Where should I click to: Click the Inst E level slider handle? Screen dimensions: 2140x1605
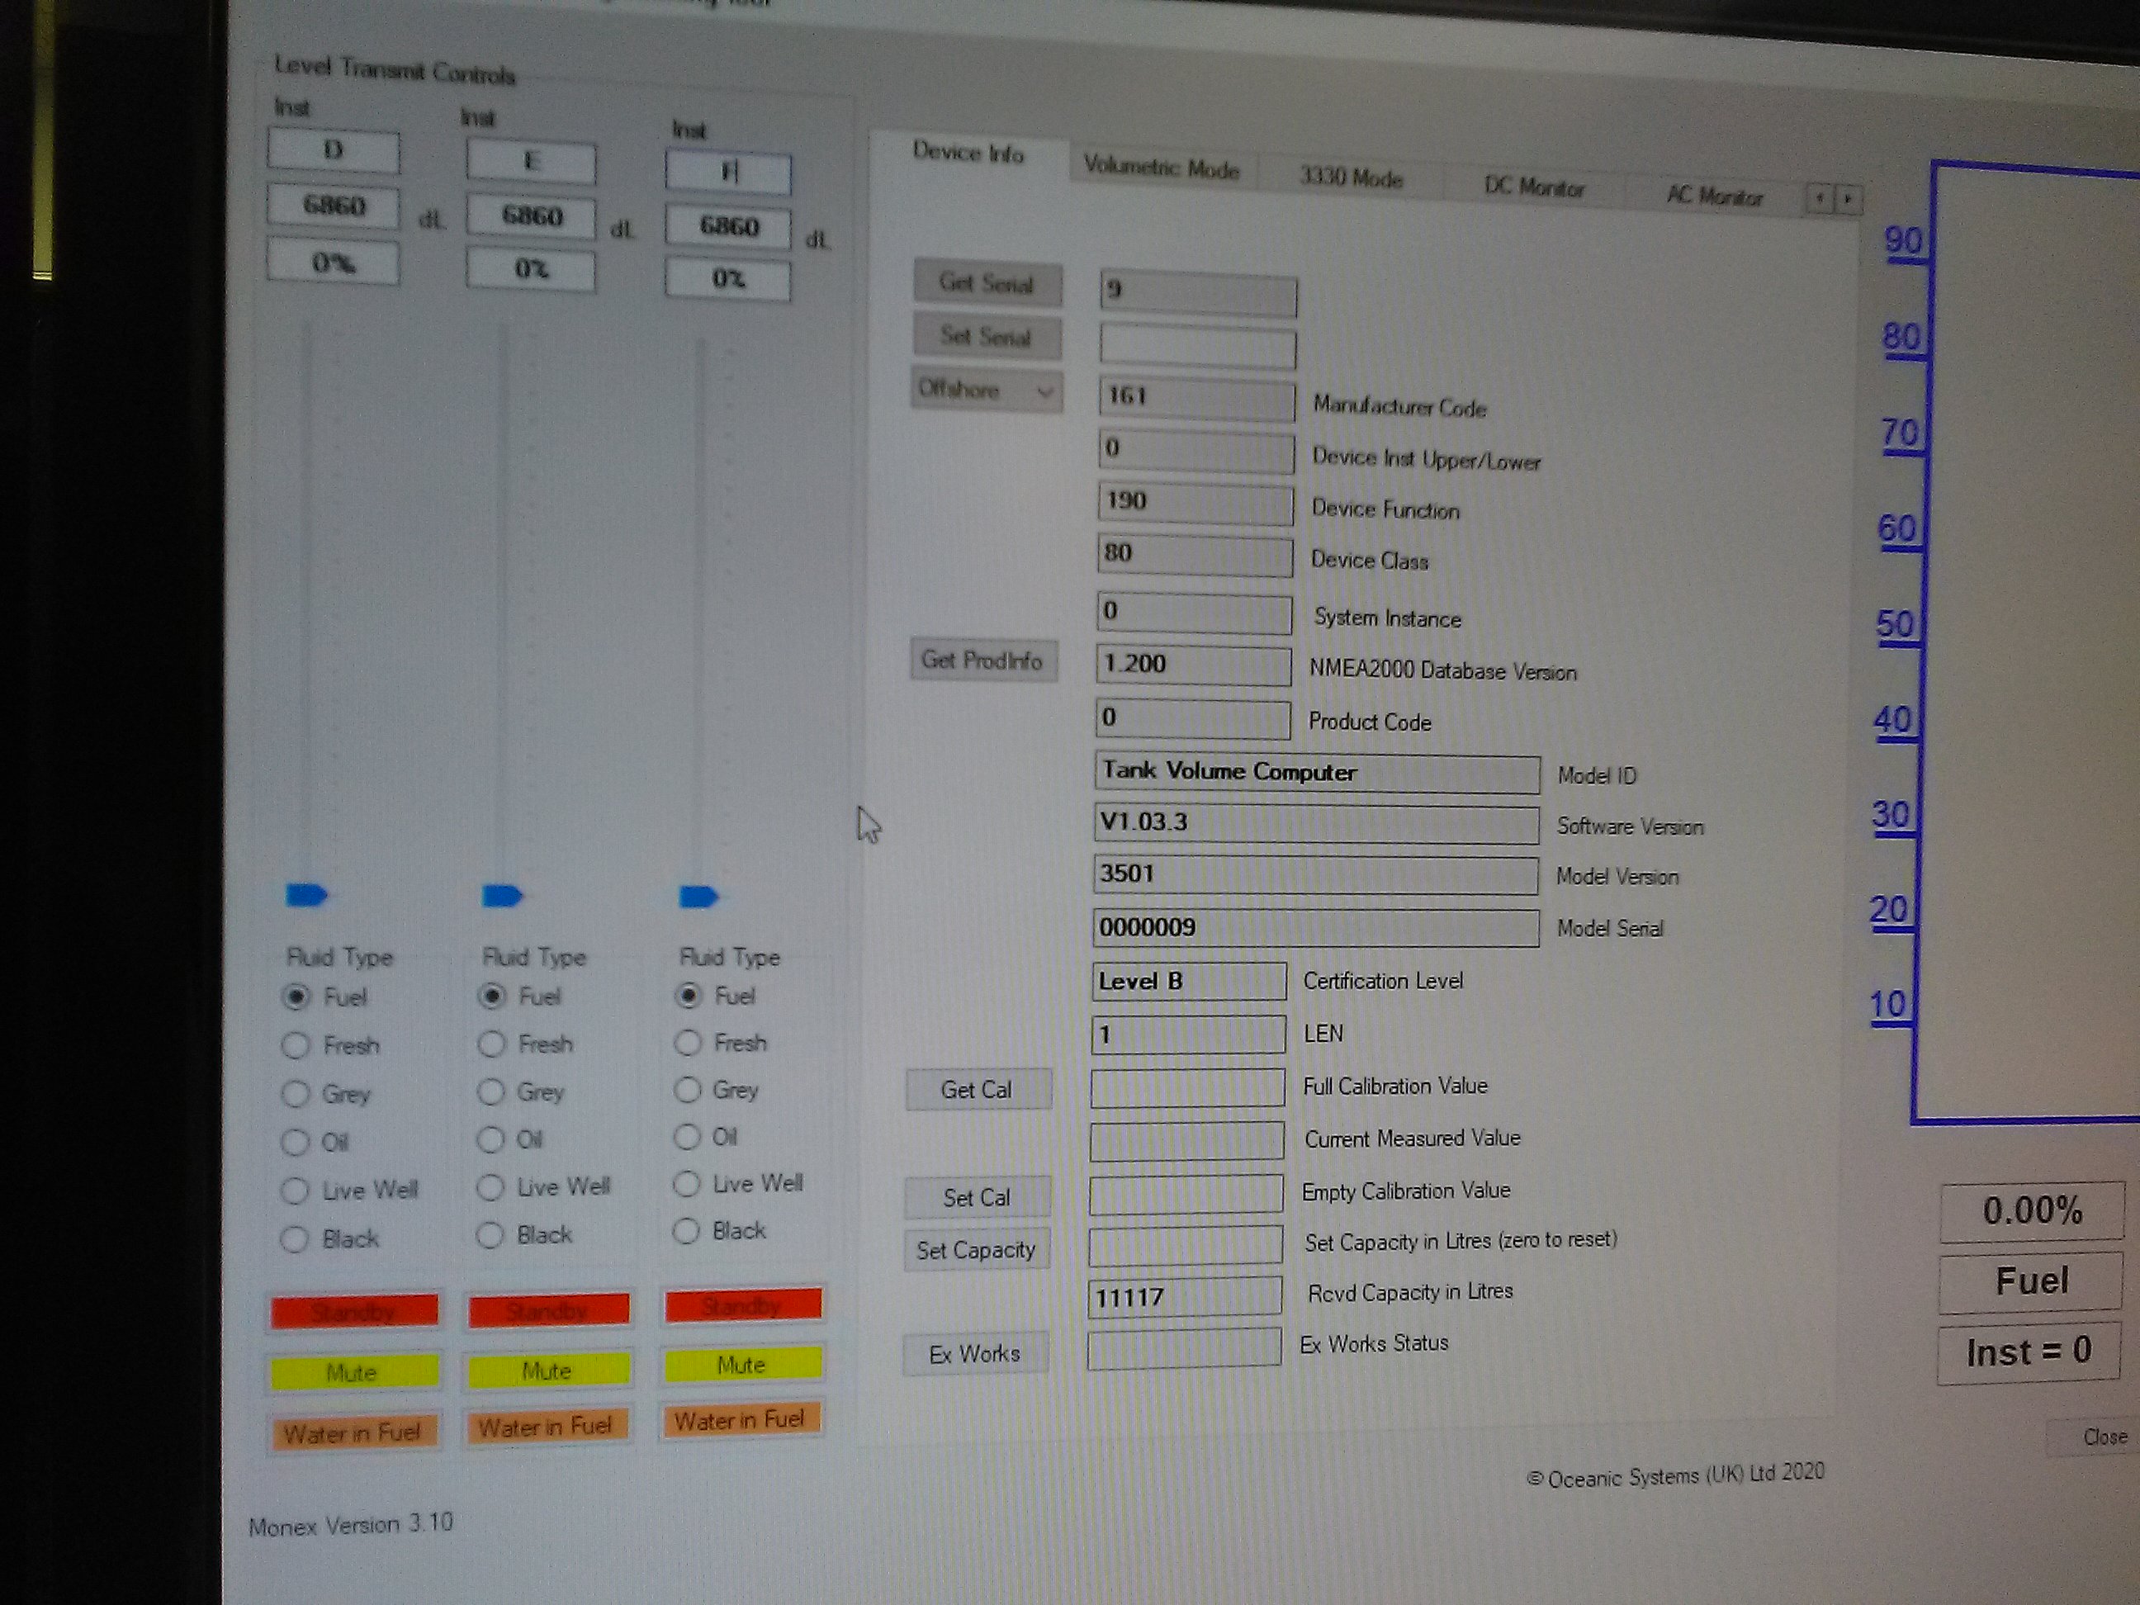click(x=502, y=896)
